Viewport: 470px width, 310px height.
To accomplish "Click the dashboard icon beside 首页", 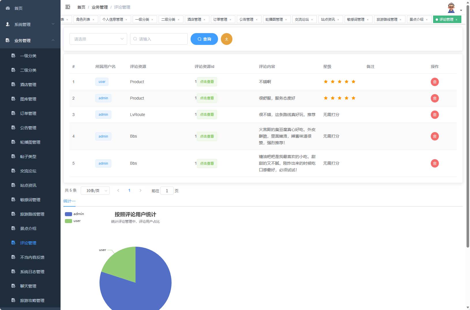I will coord(7,8).
